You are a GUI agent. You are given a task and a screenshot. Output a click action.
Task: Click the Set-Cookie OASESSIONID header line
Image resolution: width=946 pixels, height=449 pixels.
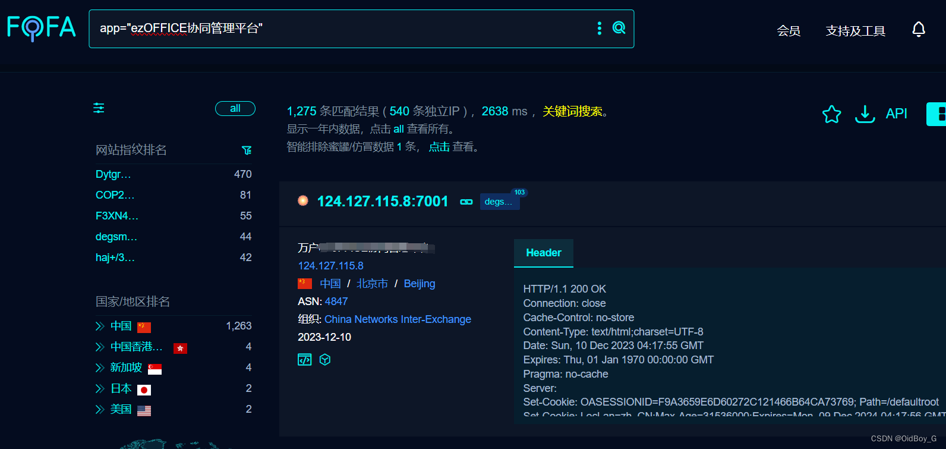point(731,403)
